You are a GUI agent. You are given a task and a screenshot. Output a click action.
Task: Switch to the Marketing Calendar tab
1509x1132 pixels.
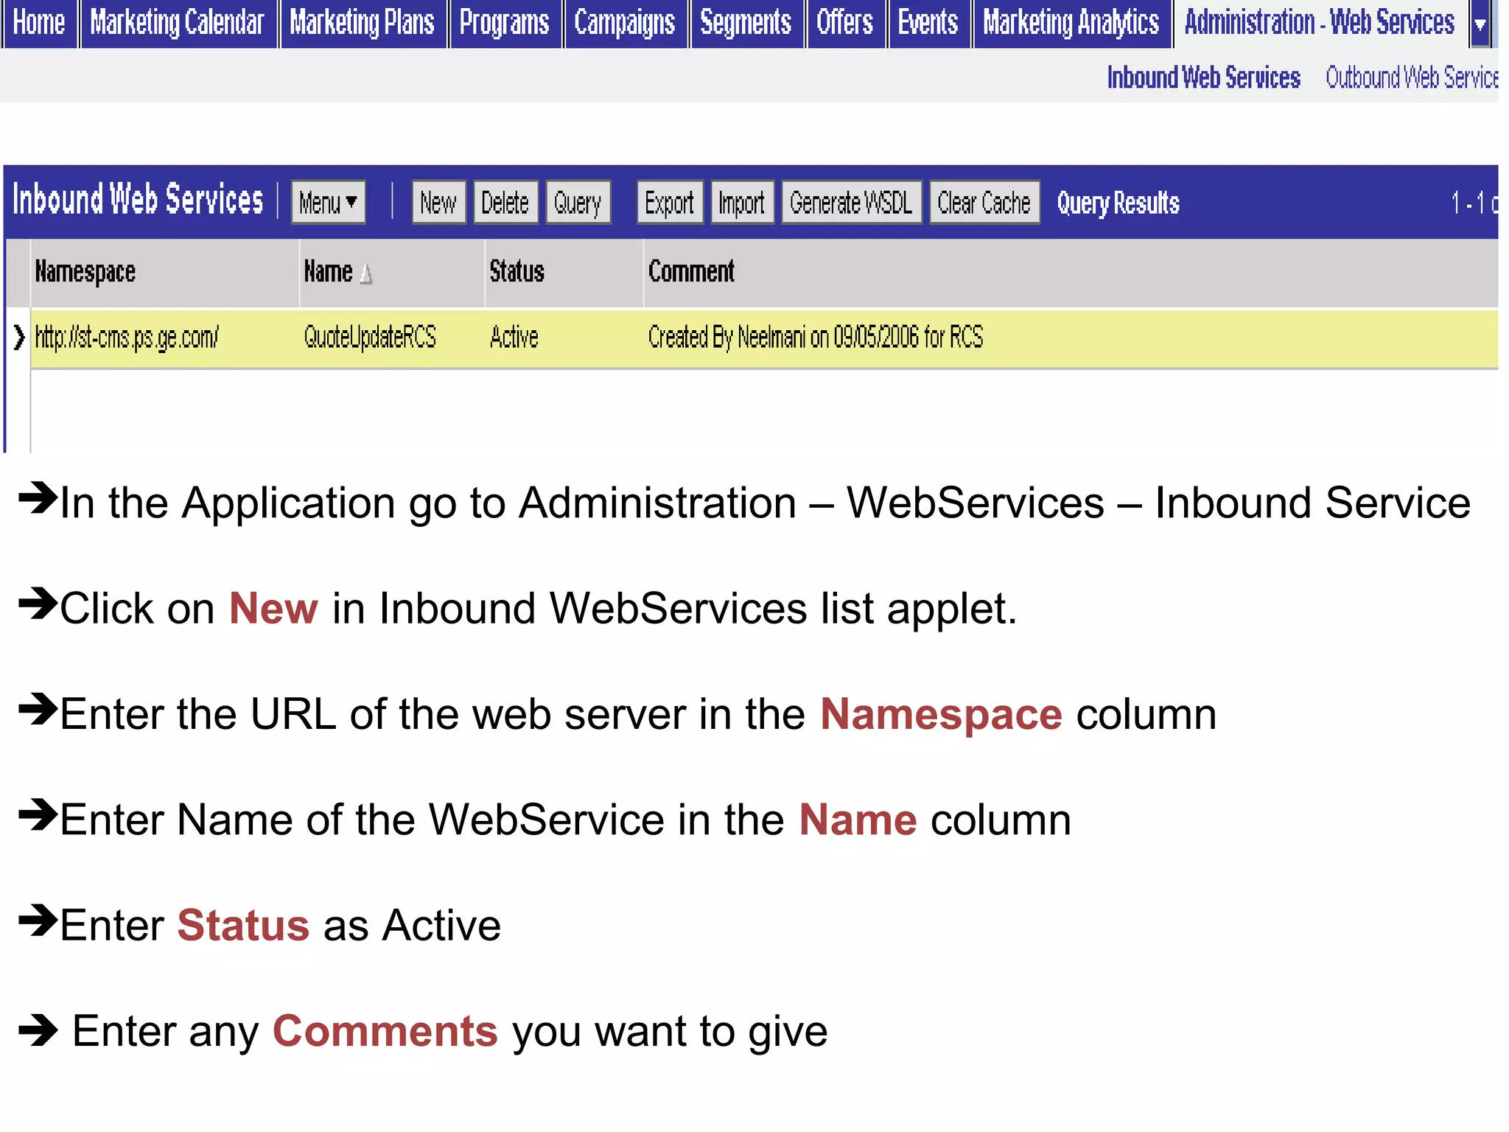[x=178, y=23]
